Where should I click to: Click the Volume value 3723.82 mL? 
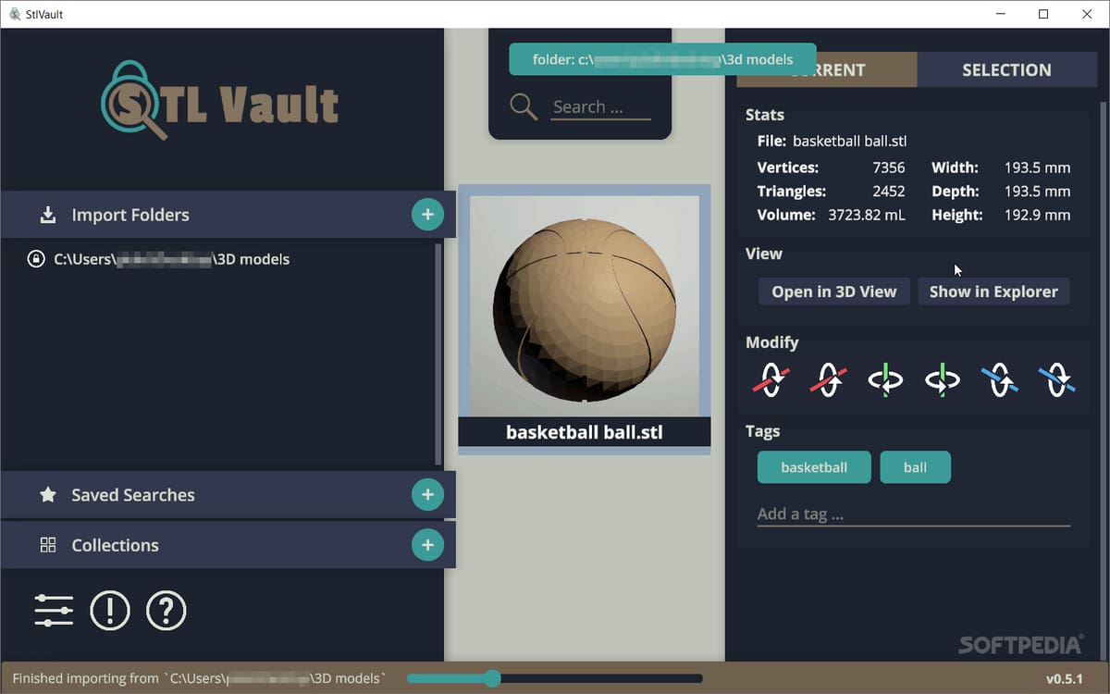click(x=867, y=215)
